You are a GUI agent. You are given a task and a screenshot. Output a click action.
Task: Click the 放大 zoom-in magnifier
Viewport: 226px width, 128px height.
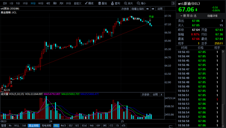point(129,3)
